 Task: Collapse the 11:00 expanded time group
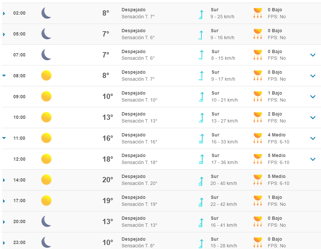pos(4,138)
